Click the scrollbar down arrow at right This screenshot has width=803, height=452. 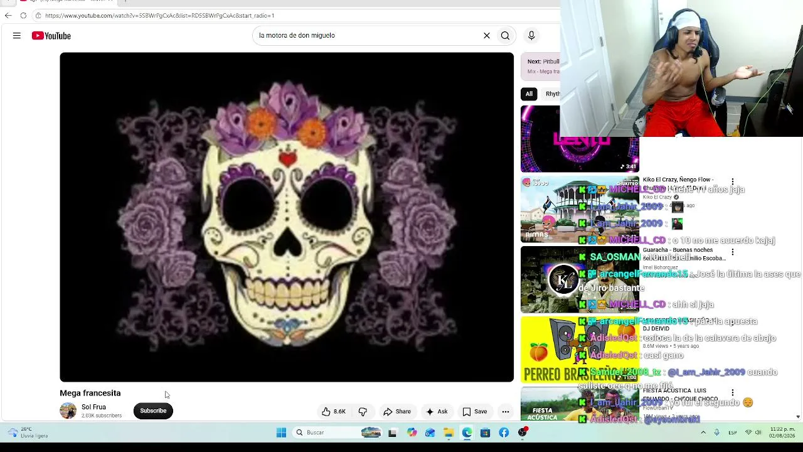tap(798, 417)
